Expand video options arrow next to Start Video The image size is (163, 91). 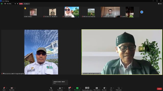(x=15, y=88)
